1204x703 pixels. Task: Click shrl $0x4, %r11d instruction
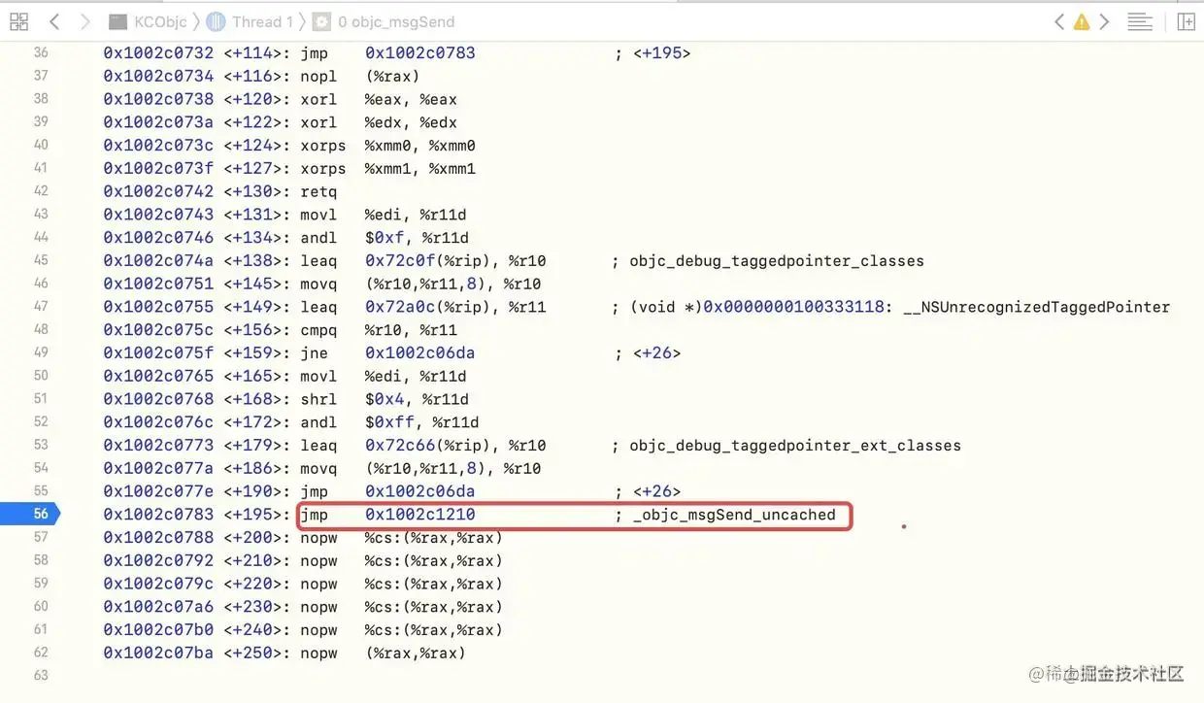[384, 399]
